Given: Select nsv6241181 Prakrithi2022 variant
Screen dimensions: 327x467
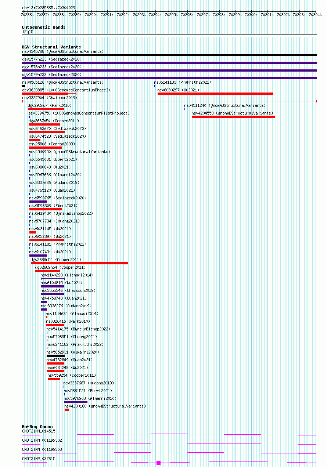Looking at the screenshot, I should click(58, 244).
